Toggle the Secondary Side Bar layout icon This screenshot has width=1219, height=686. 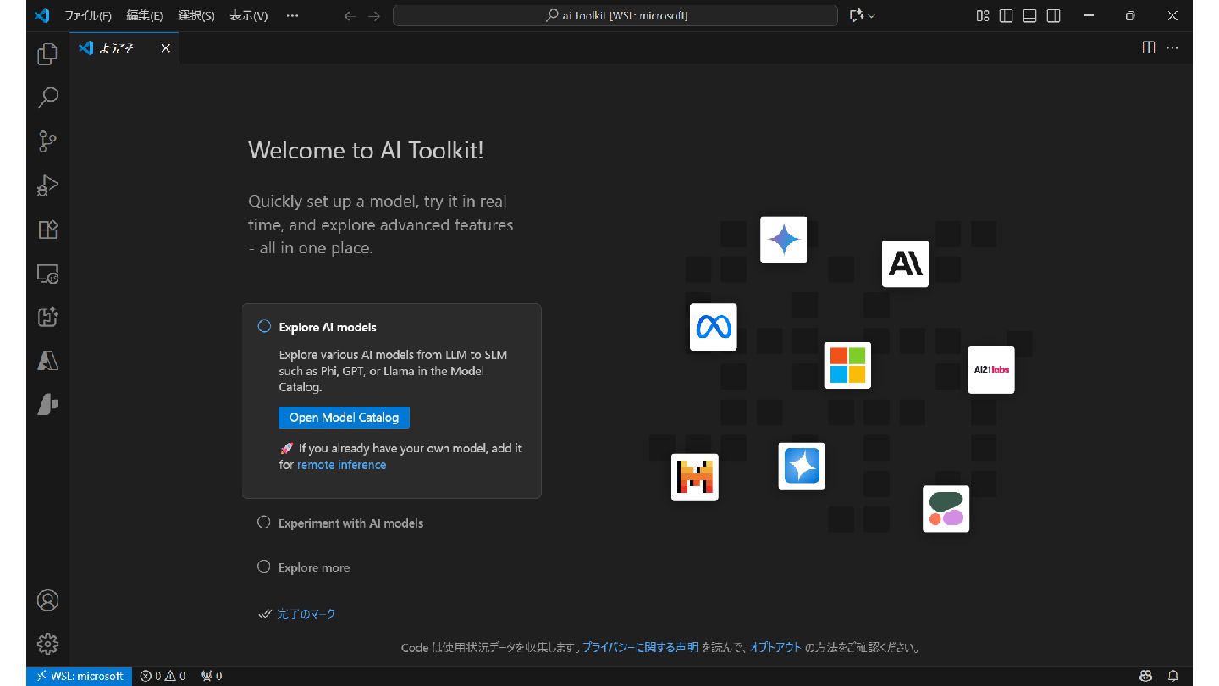click(1054, 15)
